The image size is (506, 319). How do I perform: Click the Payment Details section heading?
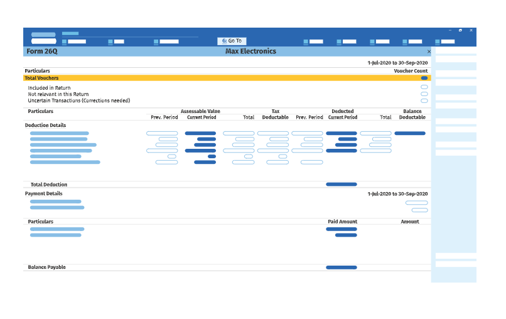coord(43,194)
